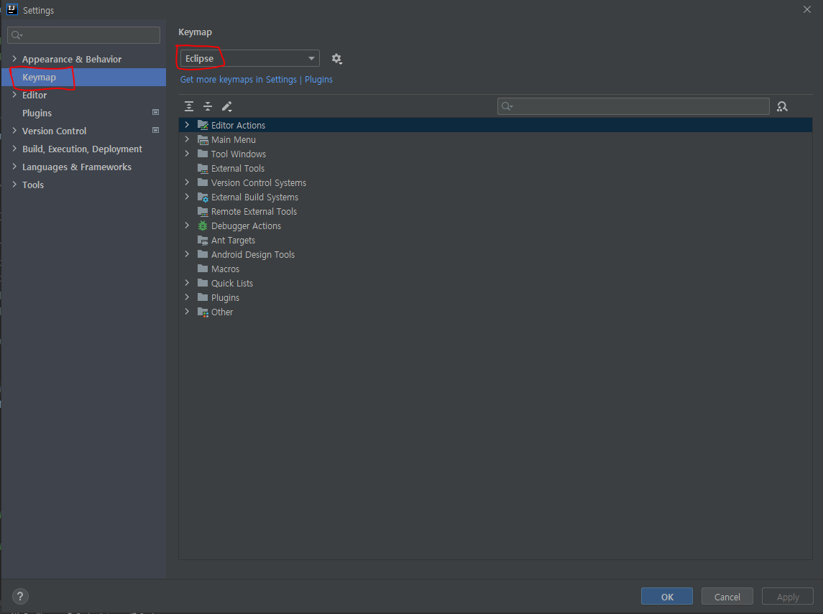Focus the keymap action search field
The image size is (823, 614).
pos(633,106)
